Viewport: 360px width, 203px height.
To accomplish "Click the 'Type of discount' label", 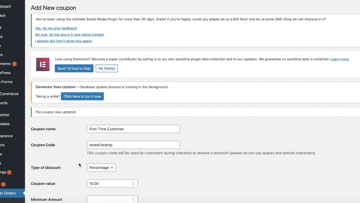I will (x=46, y=167).
